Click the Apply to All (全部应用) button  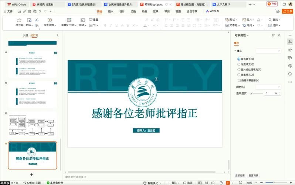coord(240,175)
